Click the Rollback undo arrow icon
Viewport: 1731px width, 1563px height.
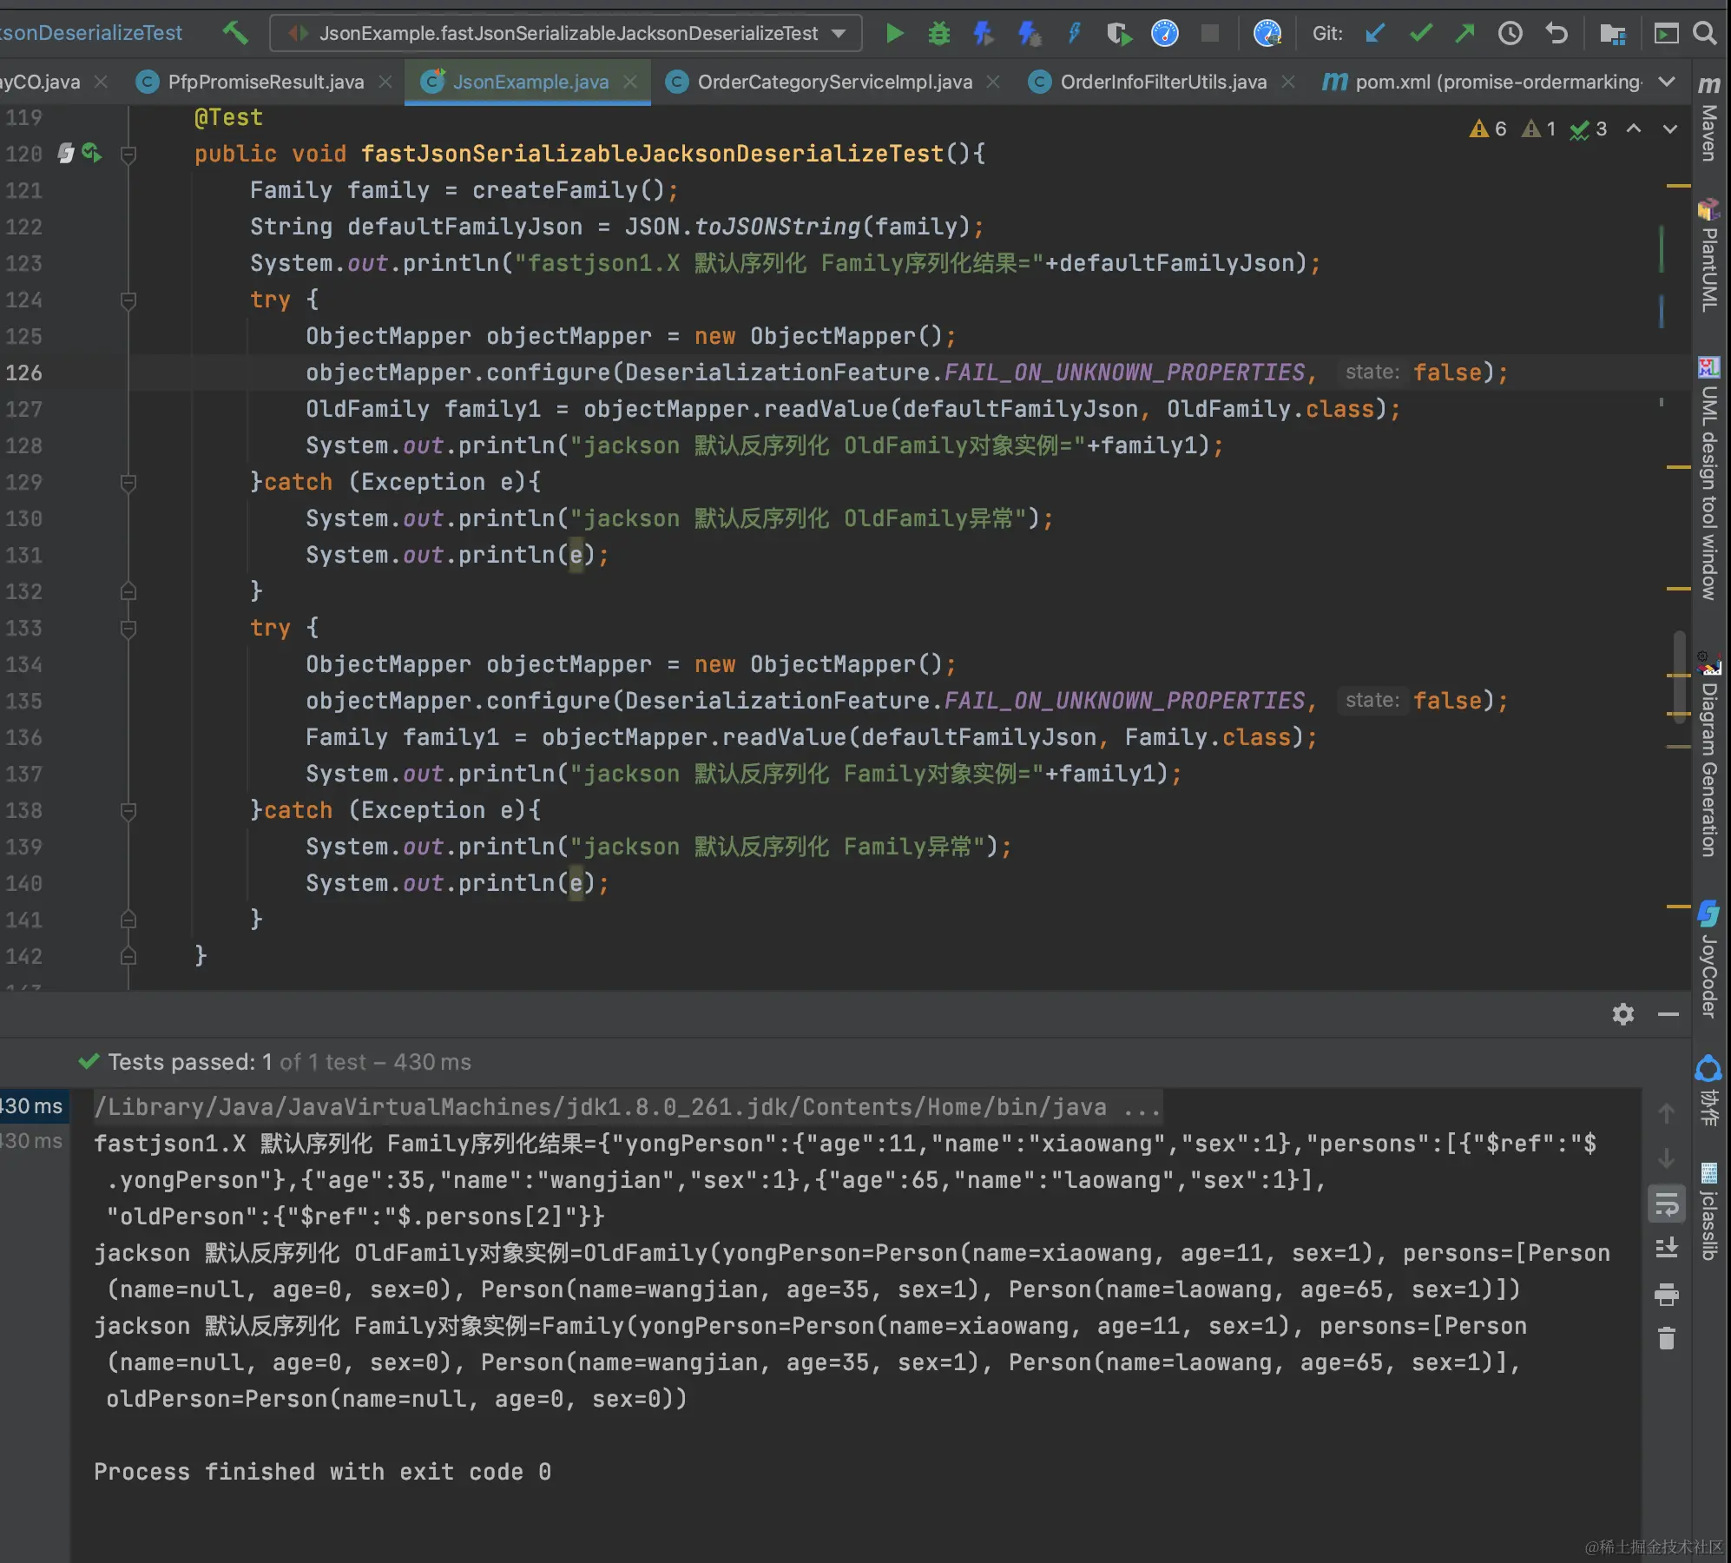click(x=1557, y=34)
